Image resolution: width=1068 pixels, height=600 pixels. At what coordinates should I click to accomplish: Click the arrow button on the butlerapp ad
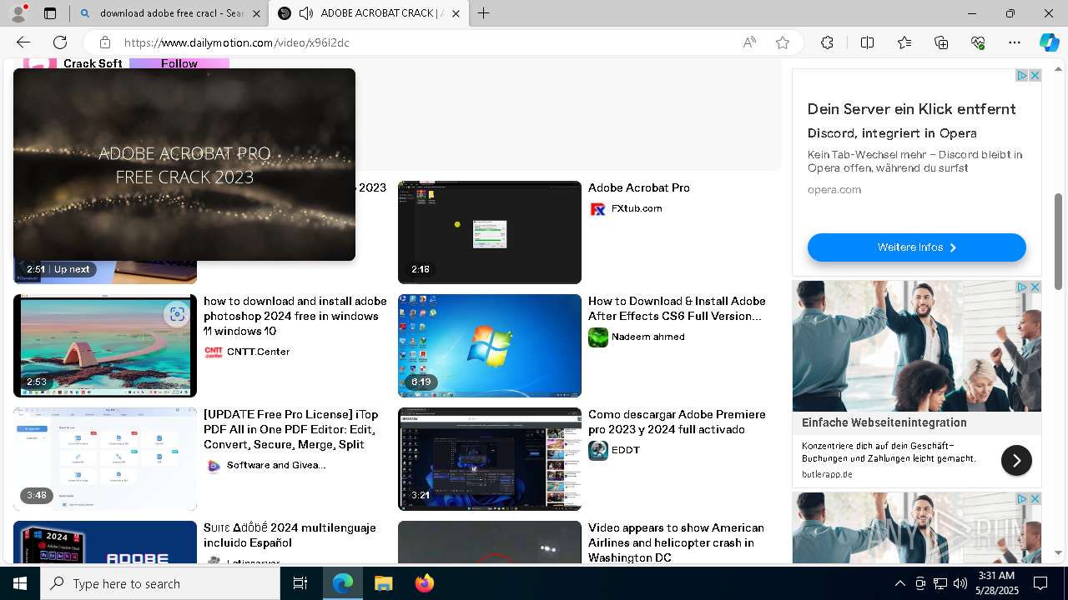pos(1016,460)
